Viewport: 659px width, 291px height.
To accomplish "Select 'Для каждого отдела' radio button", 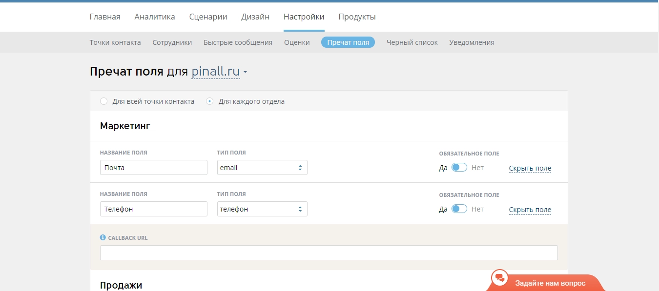I will pos(209,101).
